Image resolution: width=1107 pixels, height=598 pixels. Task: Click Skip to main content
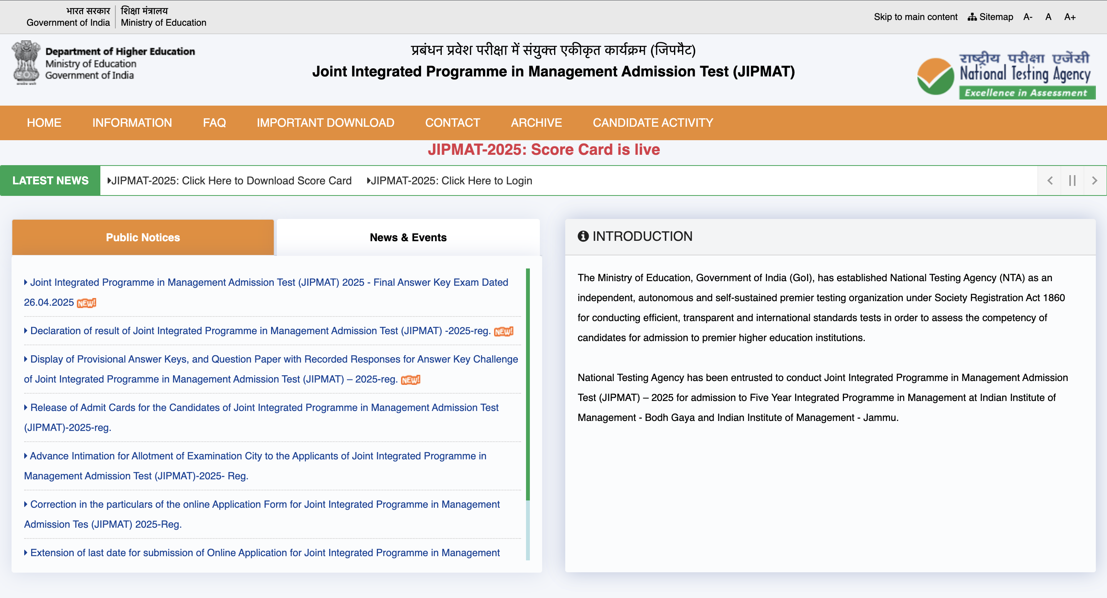916,17
